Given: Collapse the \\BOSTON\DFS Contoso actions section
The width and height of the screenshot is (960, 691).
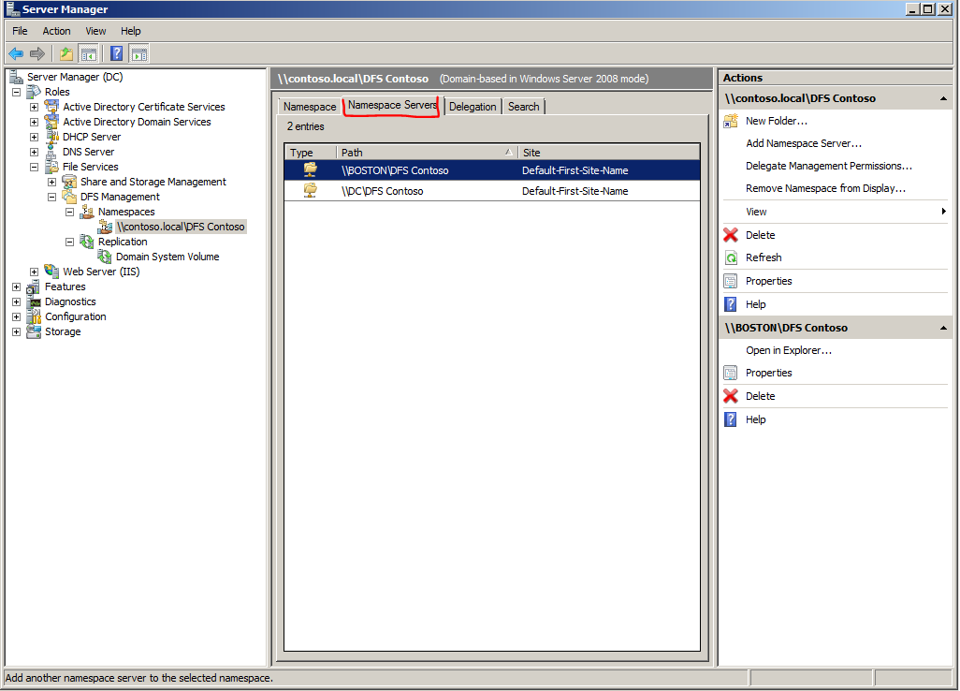Looking at the screenshot, I should (x=943, y=329).
